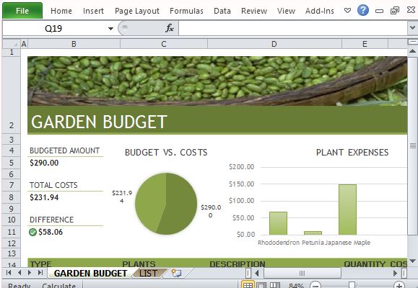Click inside the formula bar
This screenshot has height=288, width=418.
(292, 28)
